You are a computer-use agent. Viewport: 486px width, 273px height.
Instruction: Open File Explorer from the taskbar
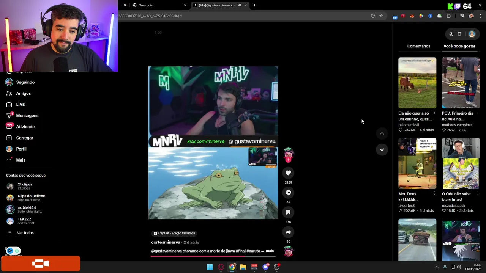tap(243, 267)
